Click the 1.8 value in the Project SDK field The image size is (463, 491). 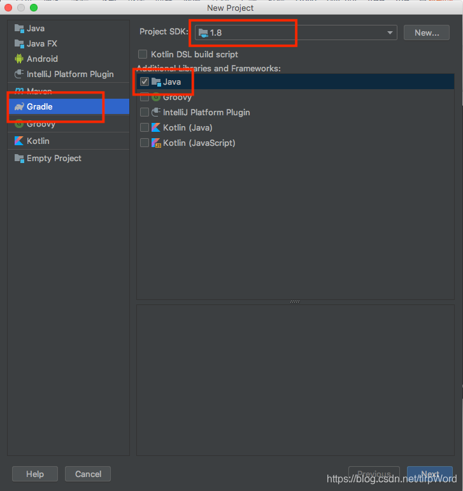pos(216,32)
